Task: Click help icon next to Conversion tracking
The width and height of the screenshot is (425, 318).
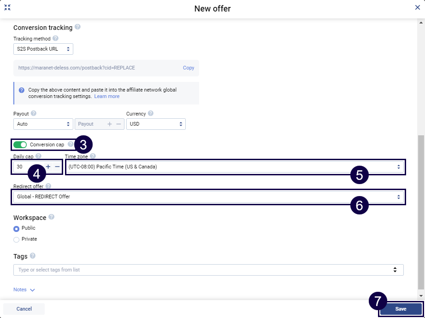Action: click(x=77, y=27)
